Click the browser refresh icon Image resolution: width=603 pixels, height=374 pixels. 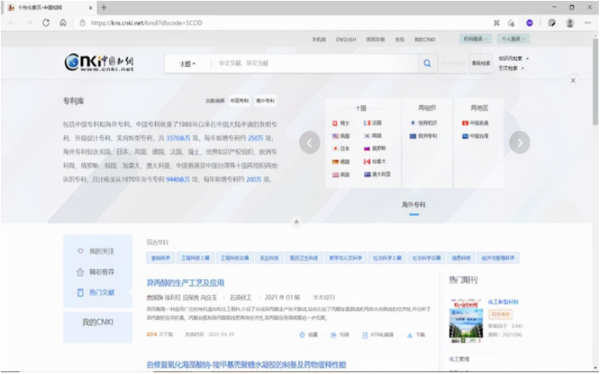pos(46,23)
